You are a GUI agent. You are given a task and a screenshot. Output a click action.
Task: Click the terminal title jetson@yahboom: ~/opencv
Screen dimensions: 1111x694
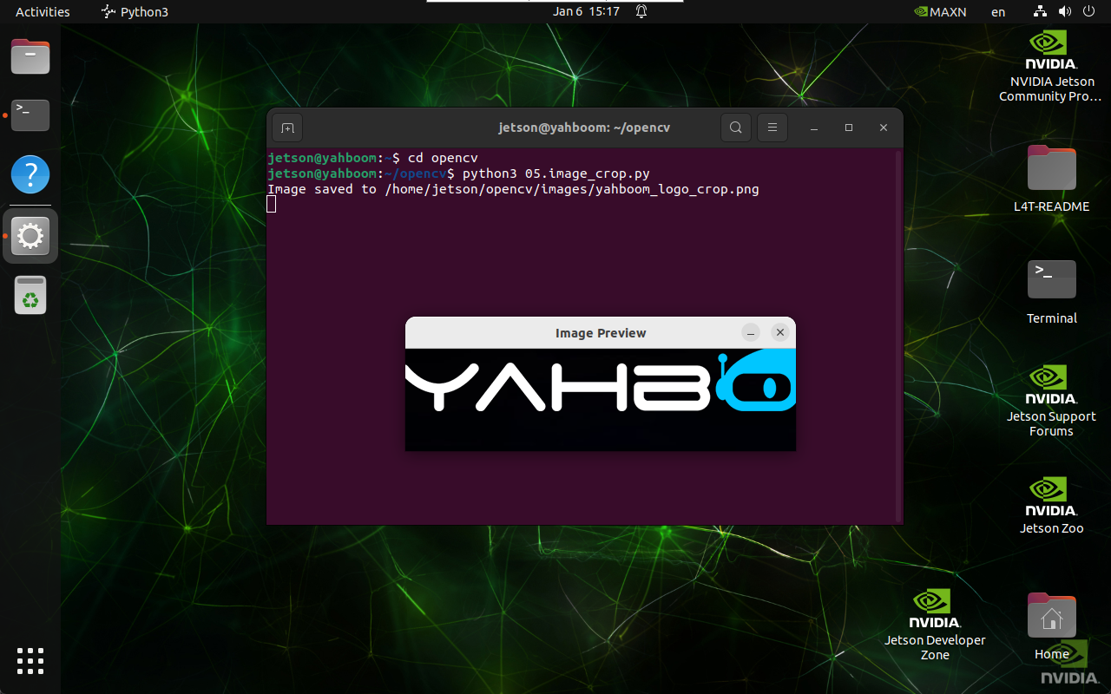pos(584,128)
